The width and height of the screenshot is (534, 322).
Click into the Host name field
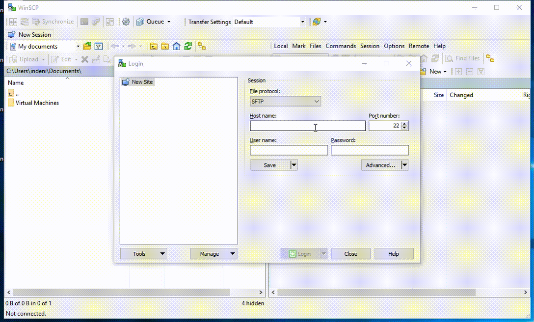pos(307,126)
